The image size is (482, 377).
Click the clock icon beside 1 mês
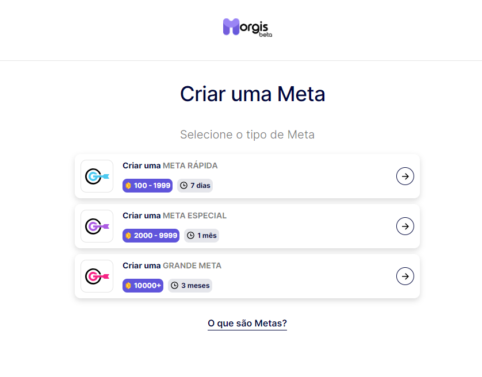190,236
